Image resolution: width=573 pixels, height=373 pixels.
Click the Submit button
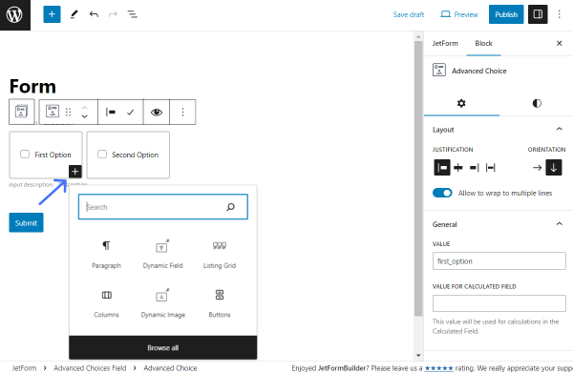pos(27,222)
